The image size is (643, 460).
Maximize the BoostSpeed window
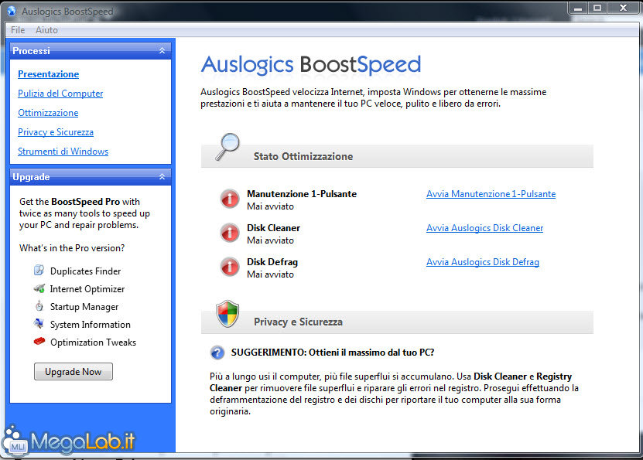(597, 9)
